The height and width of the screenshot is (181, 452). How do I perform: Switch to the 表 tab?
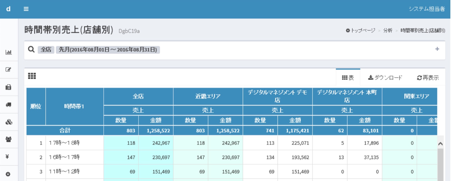click(348, 78)
